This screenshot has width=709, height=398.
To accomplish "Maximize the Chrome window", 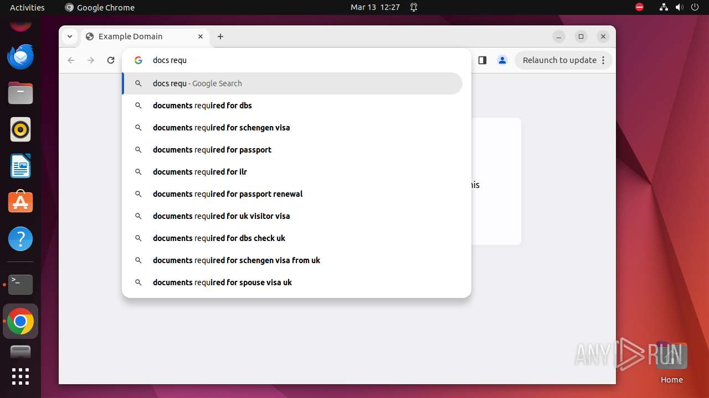I will click(x=581, y=36).
